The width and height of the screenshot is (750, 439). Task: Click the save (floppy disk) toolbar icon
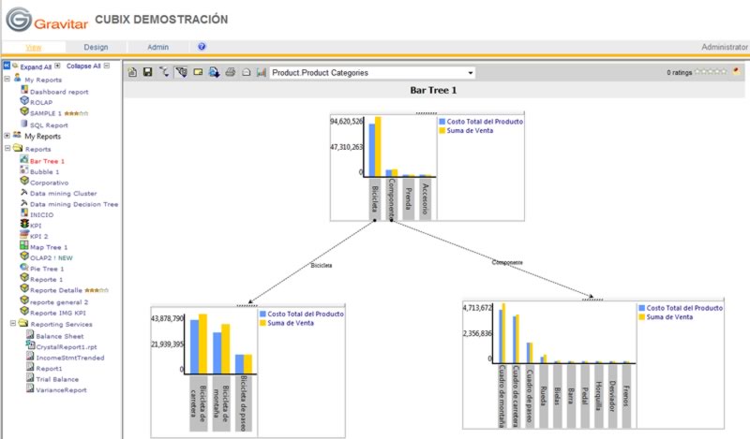[x=148, y=72]
